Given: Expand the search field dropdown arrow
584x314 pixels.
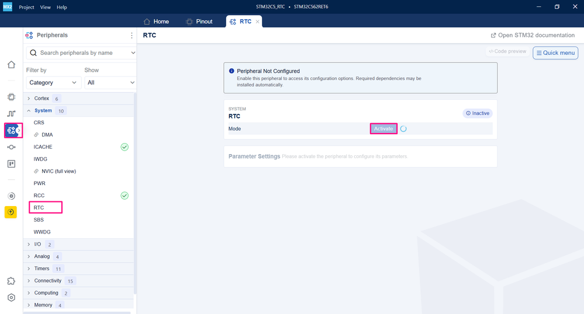Looking at the screenshot, I should tap(133, 53).
